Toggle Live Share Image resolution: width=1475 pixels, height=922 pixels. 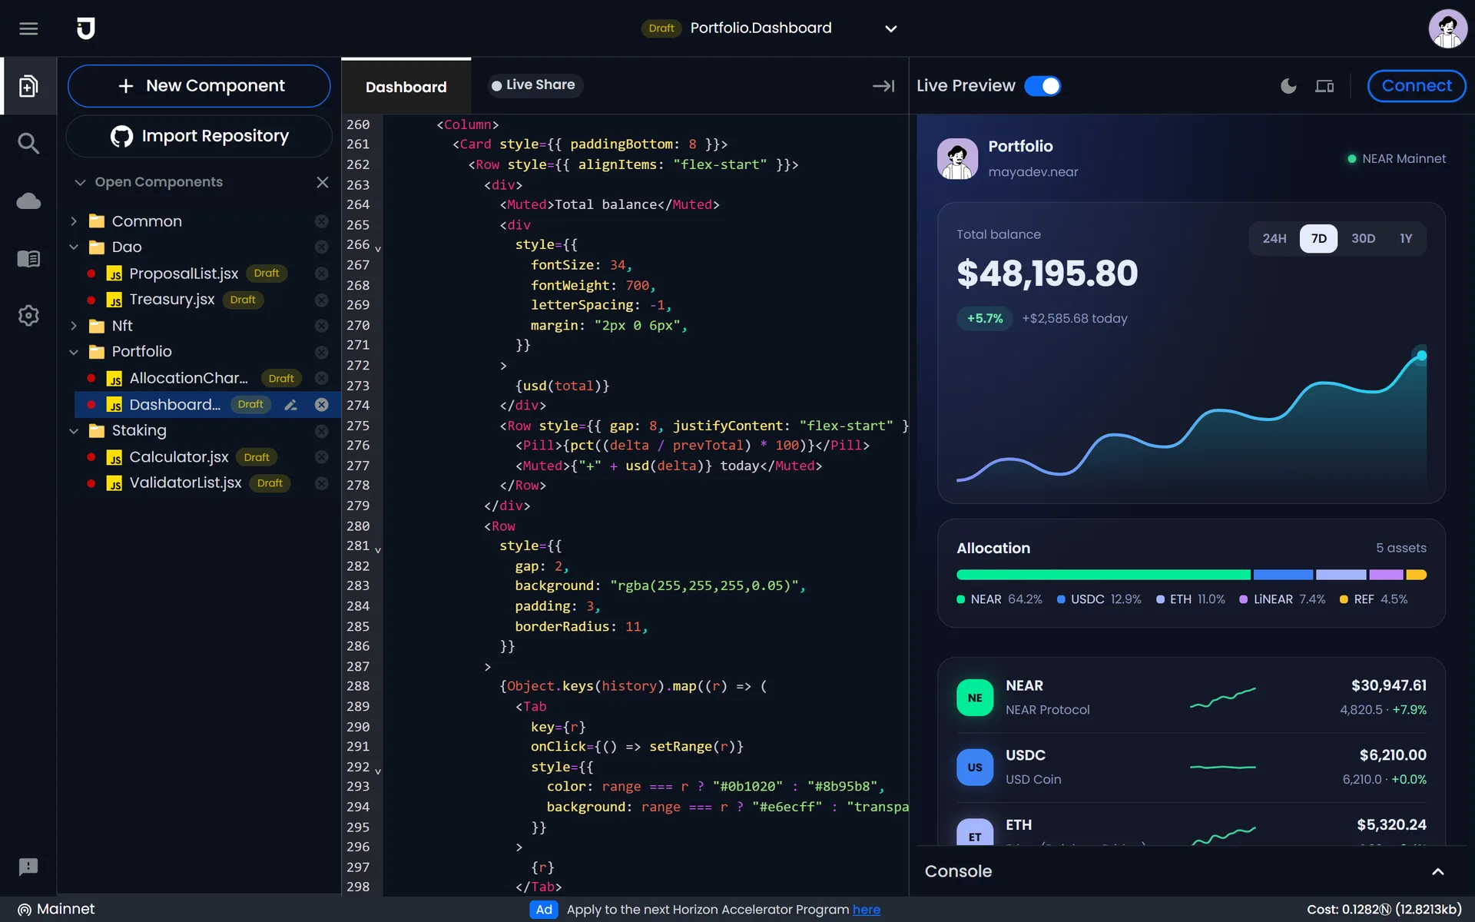[534, 85]
